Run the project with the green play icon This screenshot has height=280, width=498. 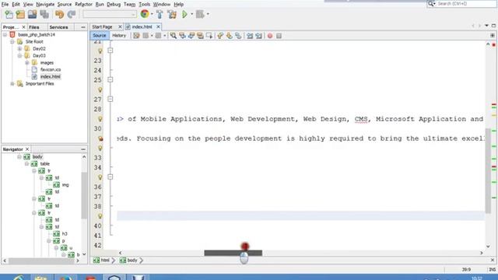(184, 14)
